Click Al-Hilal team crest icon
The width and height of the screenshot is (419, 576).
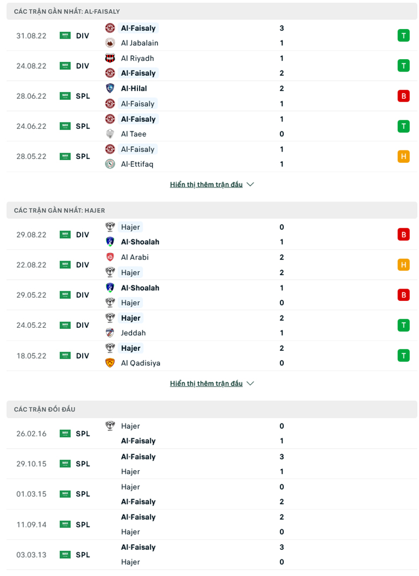(110, 89)
